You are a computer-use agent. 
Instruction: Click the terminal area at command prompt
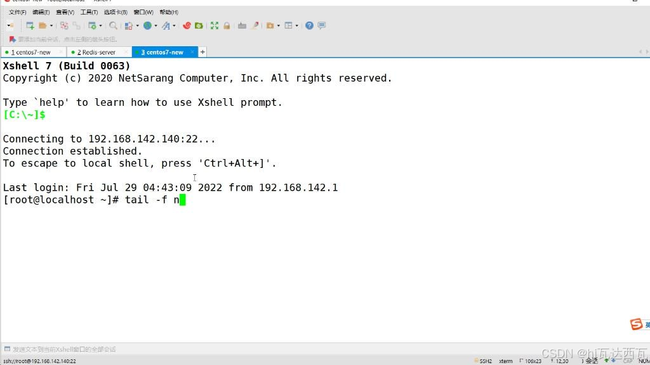[x=182, y=200]
